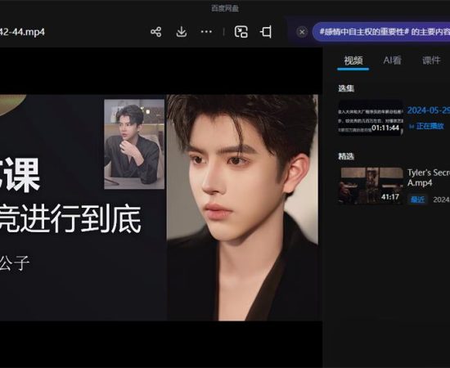Click the 选集 section heading
This screenshot has width=450, height=368.
346,88
